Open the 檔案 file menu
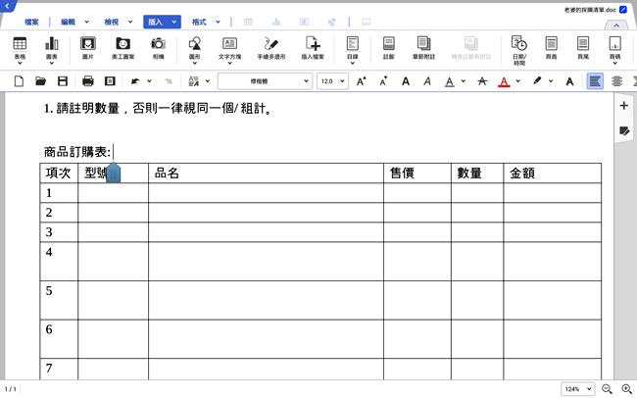637x398 pixels. (31, 22)
